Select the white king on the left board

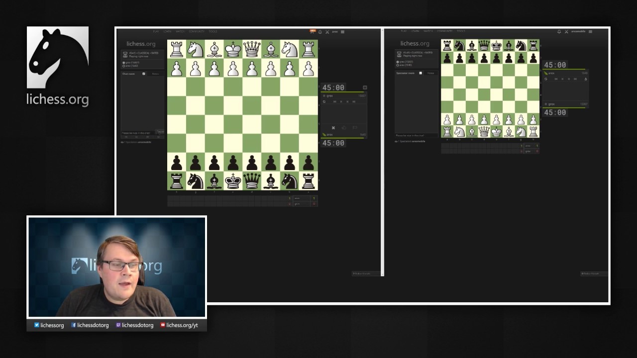pos(233,49)
